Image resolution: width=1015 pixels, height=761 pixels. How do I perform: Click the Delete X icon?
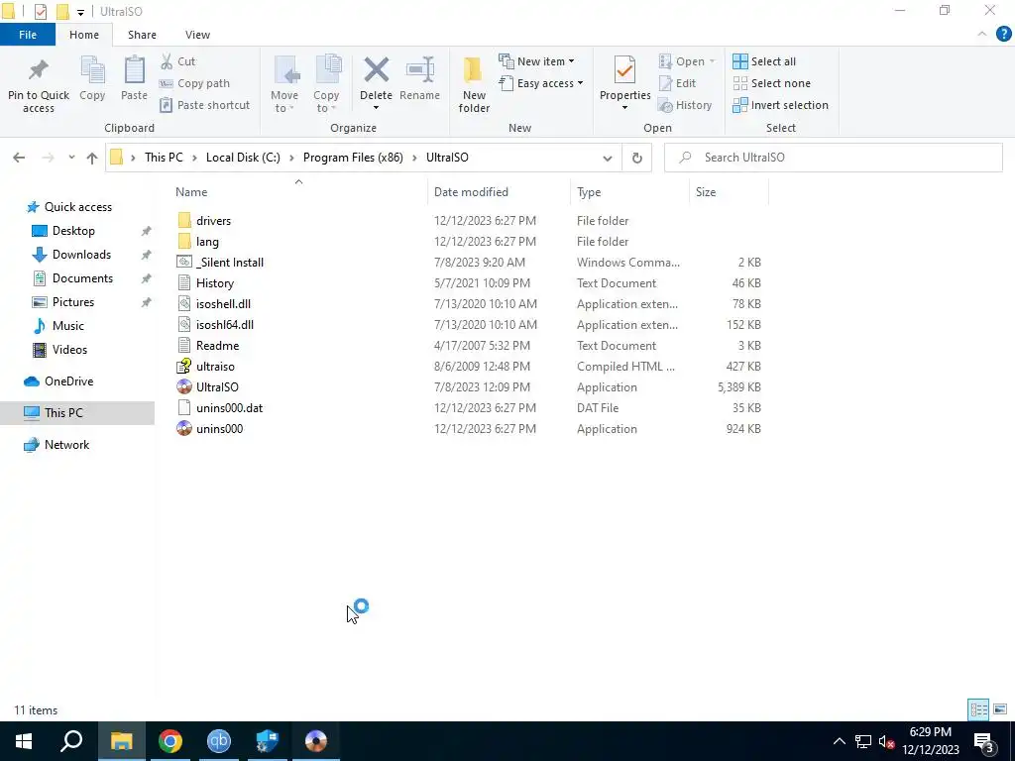point(376,70)
